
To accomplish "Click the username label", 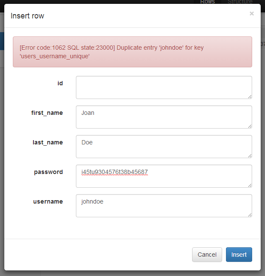I will [48, 201].
